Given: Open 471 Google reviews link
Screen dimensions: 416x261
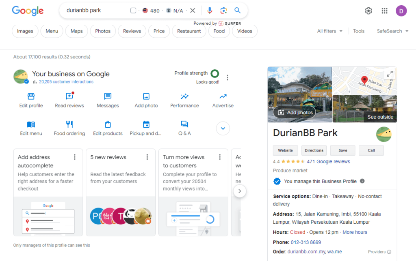Looking at the screenshot, I should (328, 161).
